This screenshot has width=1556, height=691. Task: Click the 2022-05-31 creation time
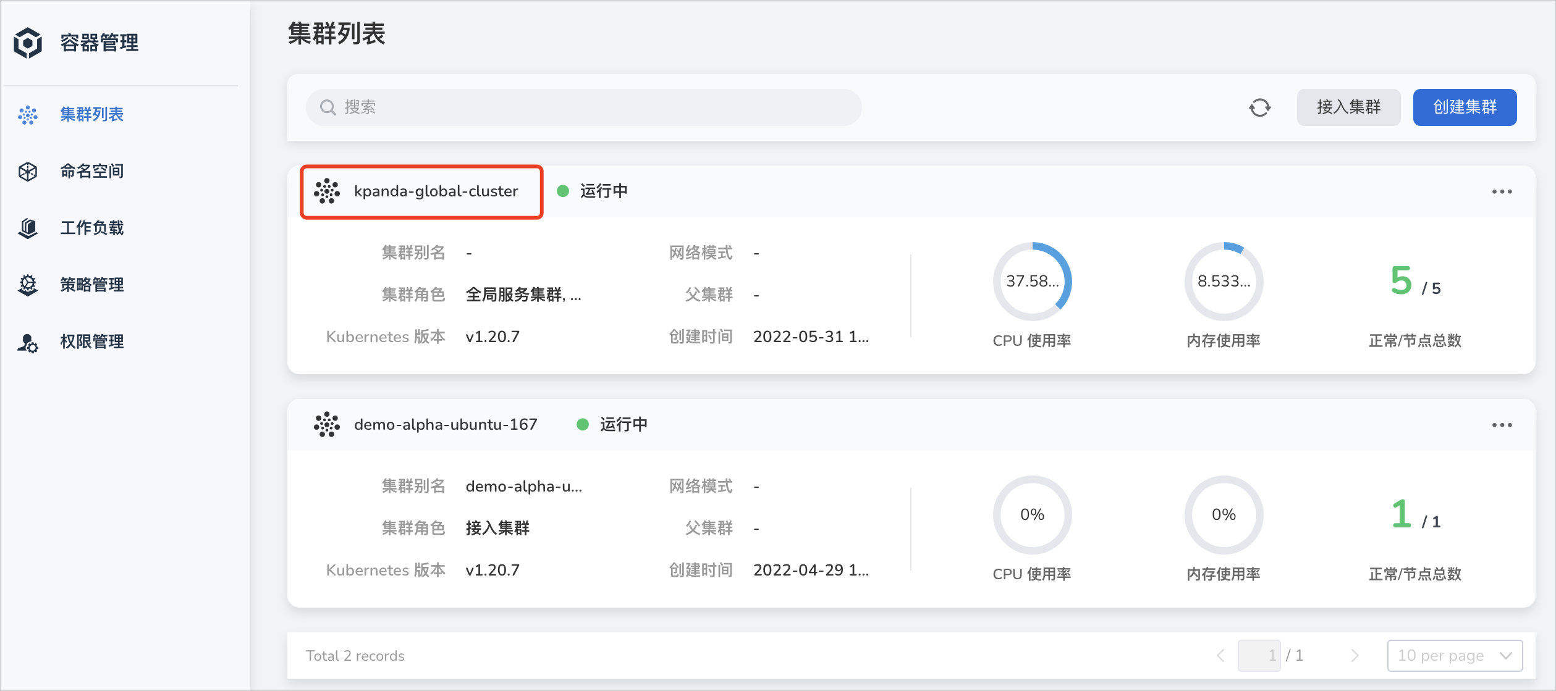coord(811,337)
